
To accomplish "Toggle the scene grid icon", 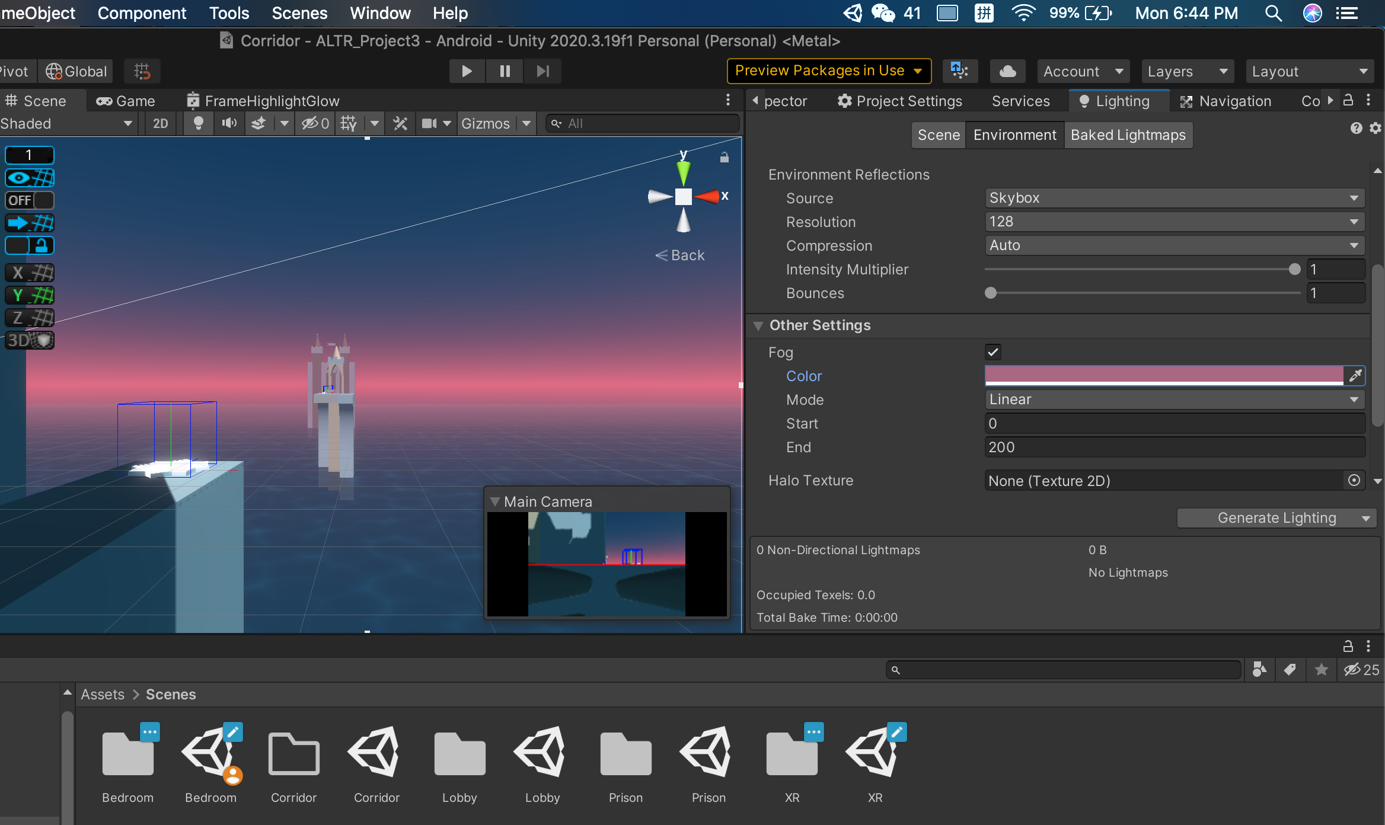I will click(x=349, y=123).
